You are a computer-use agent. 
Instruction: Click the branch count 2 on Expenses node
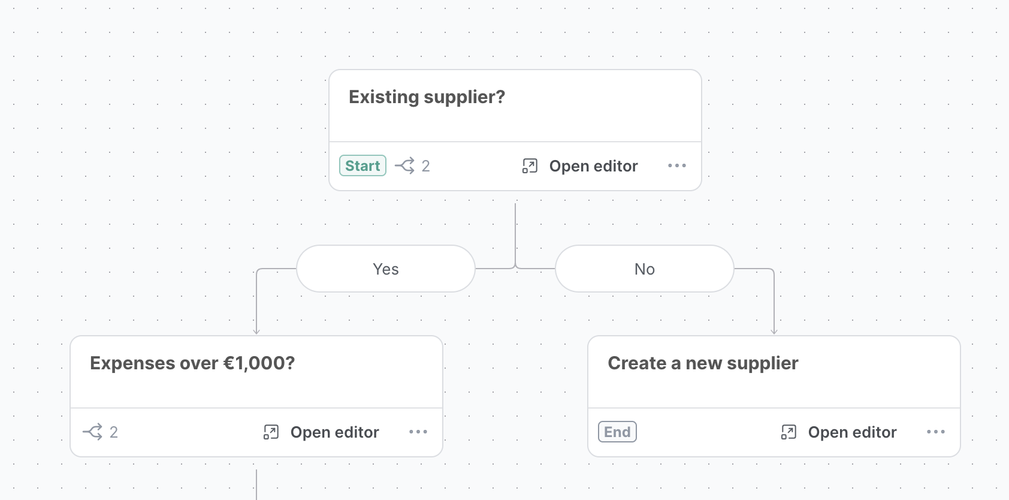tap(114, 432)
